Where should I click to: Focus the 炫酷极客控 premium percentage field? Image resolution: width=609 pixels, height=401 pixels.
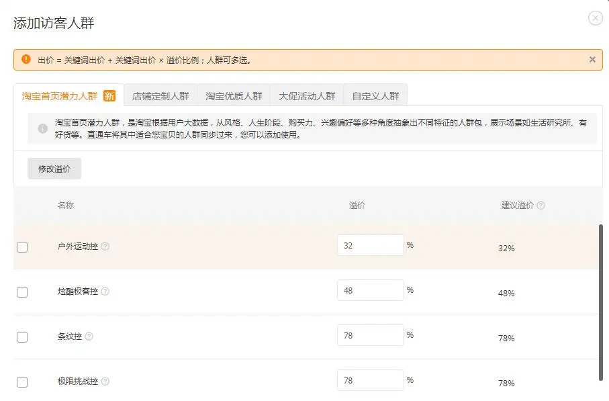tap(370, 291)
